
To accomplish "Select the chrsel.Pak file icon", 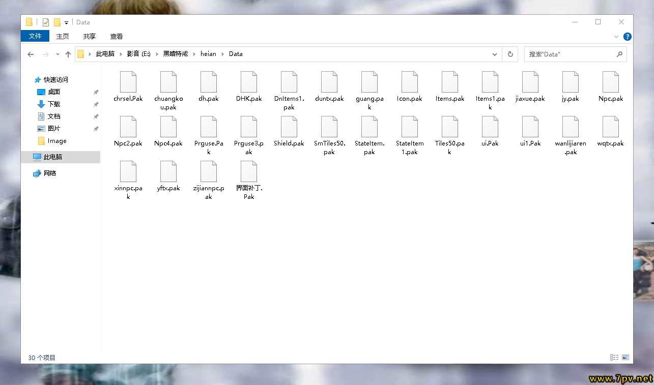I will (x=128, y=82).
